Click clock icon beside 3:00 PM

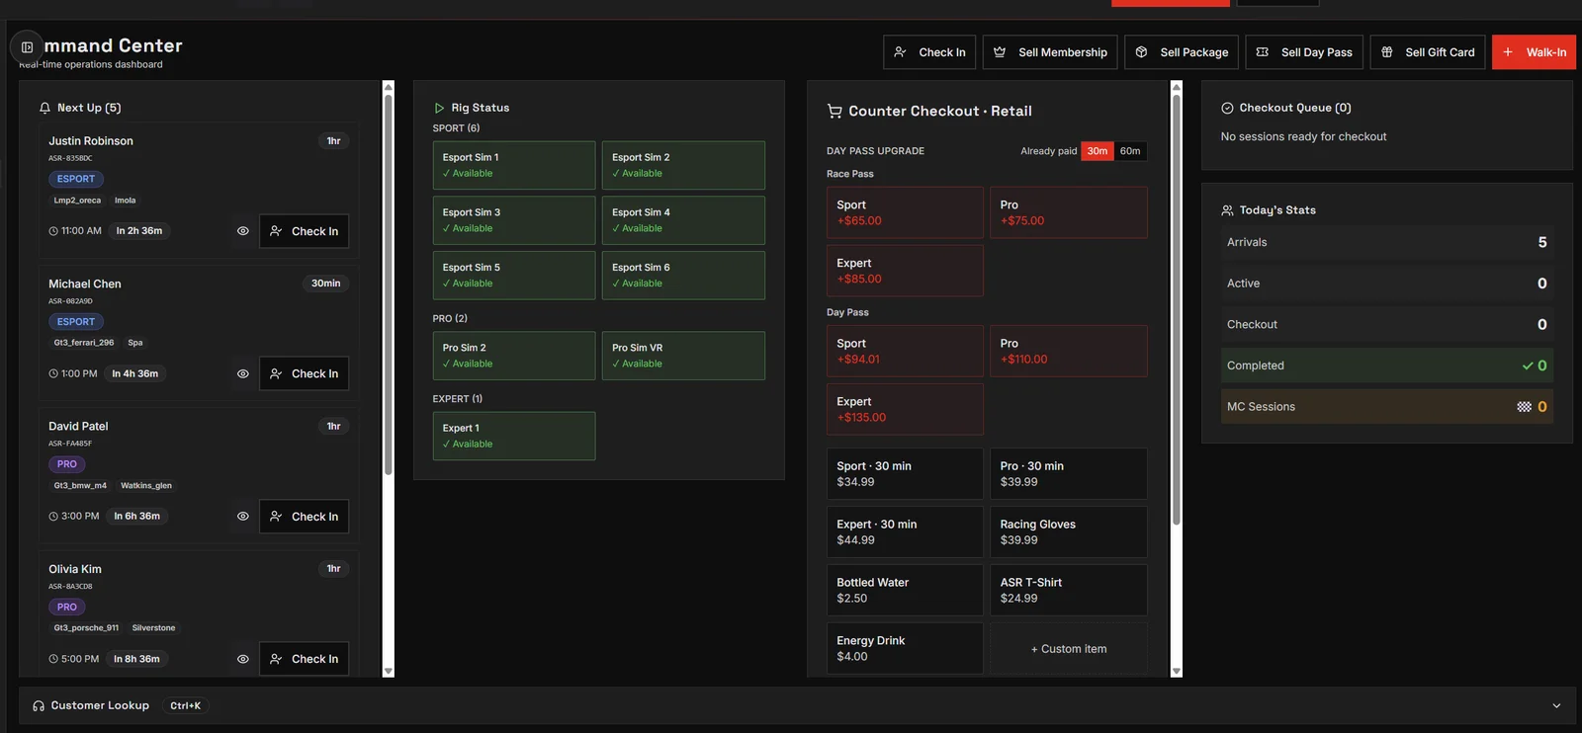click(53, 517)
